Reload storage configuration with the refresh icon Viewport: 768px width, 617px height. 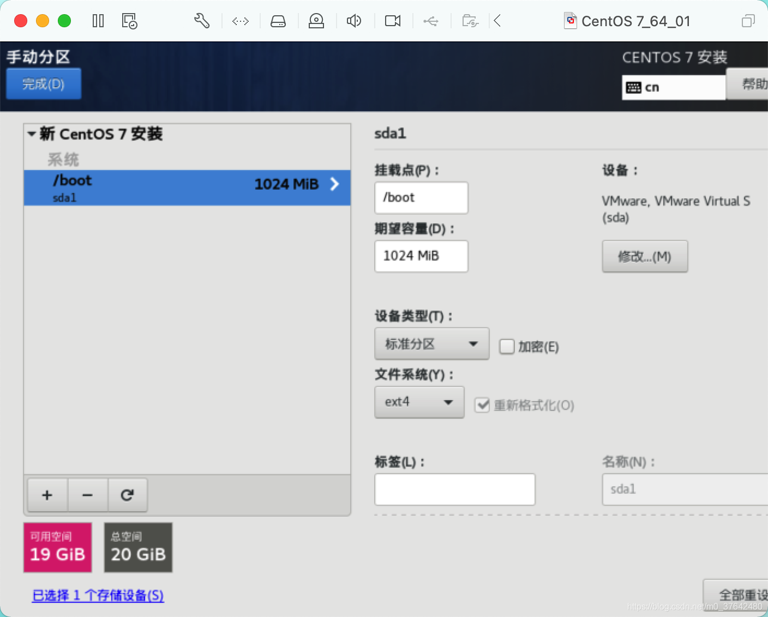click(127, 495)
